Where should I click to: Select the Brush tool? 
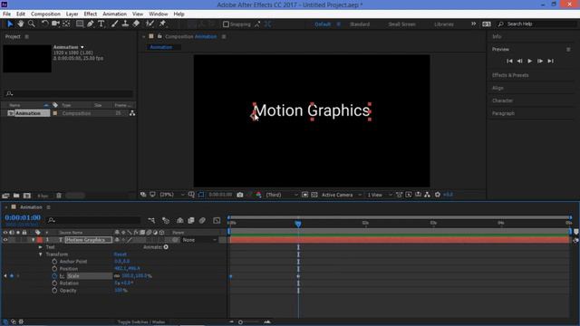(x=115, y=24)
